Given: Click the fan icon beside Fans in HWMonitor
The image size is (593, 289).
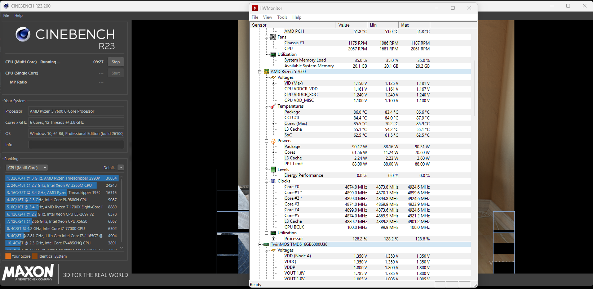Looking at the screenshot, I should click(x=273, y=37).
